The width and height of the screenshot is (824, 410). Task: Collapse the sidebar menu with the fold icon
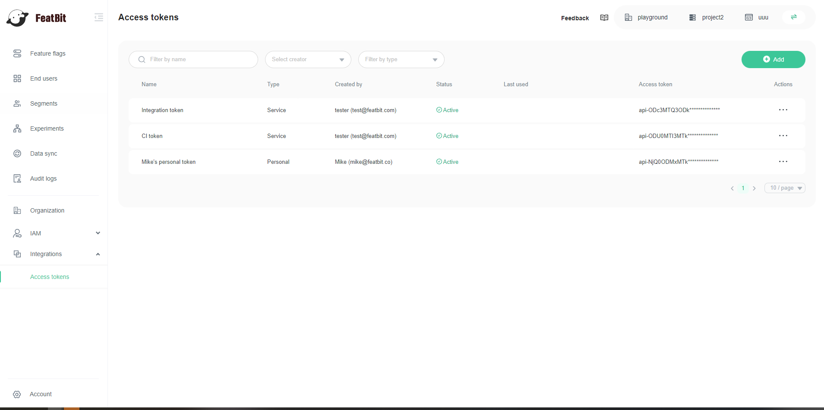click(x=99, y=17)
